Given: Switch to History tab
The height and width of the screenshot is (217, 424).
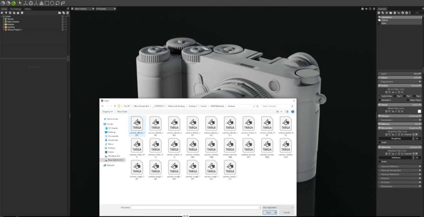Looking at the screenshot, I should tap(27, 9).
